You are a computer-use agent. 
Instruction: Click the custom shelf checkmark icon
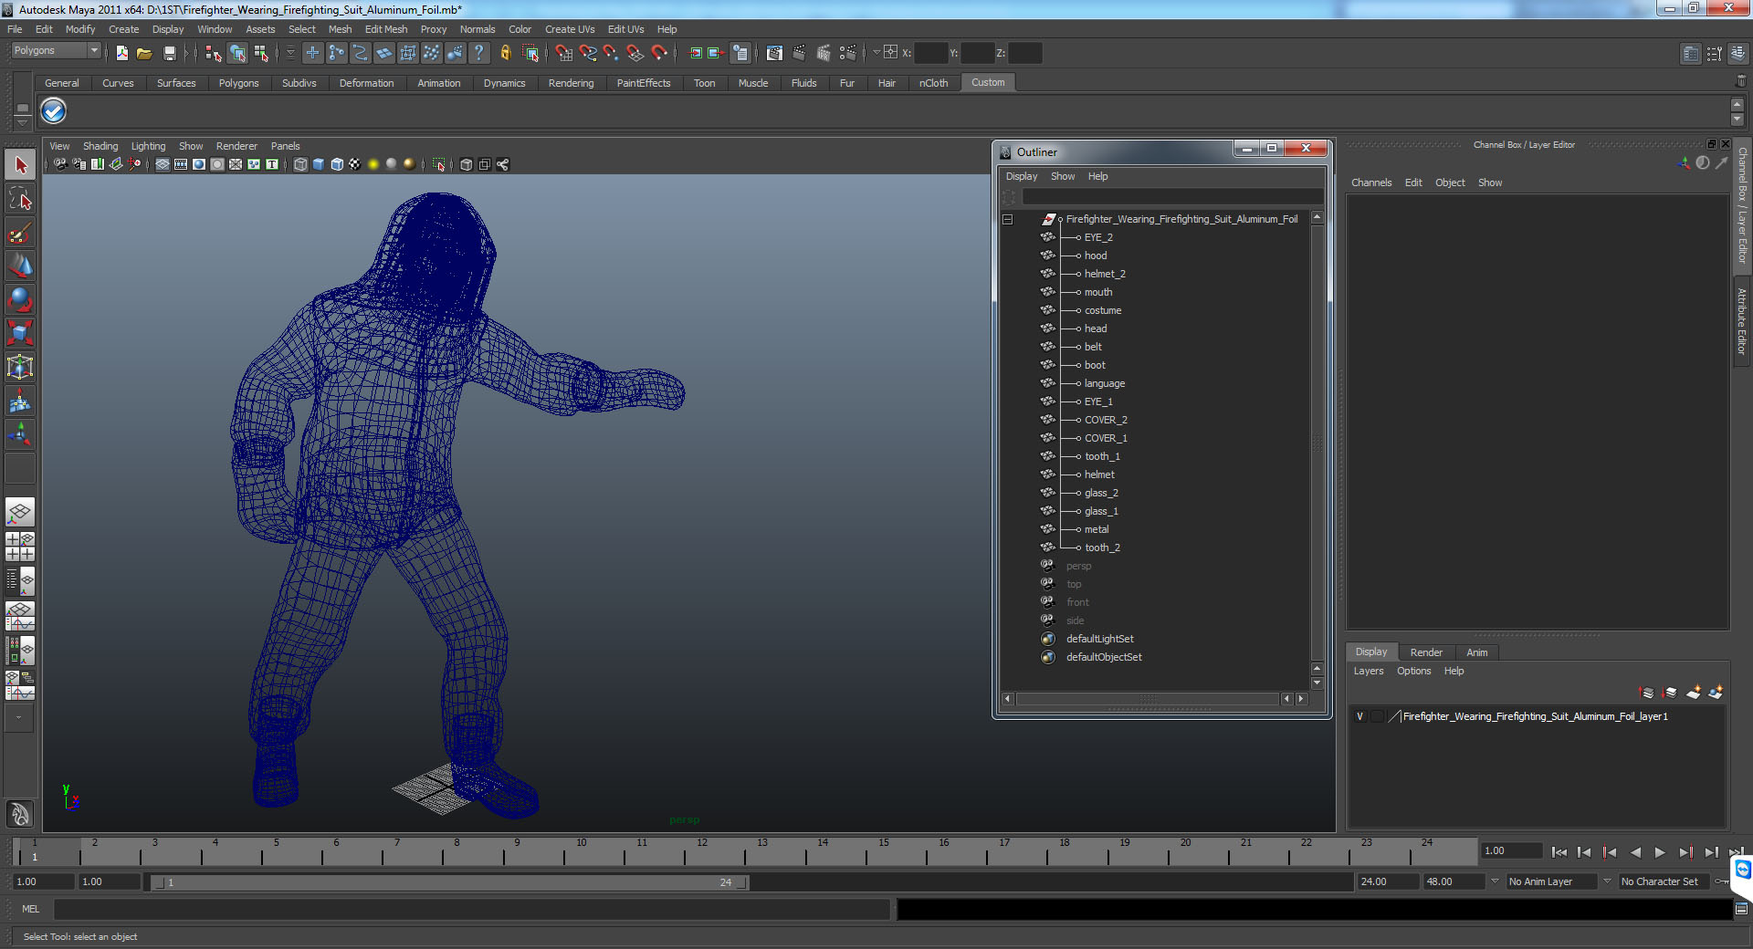[x=54, y=111]
